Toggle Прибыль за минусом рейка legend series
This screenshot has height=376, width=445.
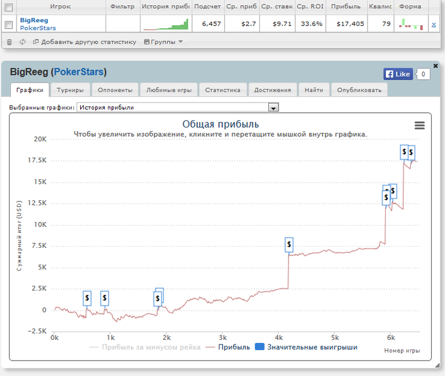pos(145,347)
